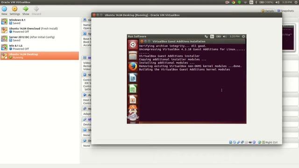The width and height of the screenshot is (299, 168).
Task: Click the terminal line 'Building the VirtualBox Guest Additions kernel modules'
Action: (185, 70)
